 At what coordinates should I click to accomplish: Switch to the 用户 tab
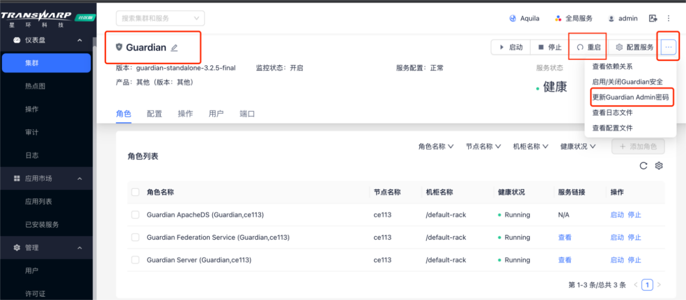tap(216, 114)
